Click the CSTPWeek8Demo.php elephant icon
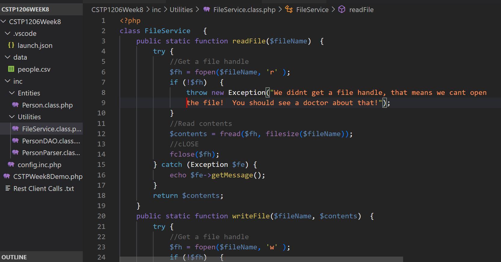 [7, 176]
